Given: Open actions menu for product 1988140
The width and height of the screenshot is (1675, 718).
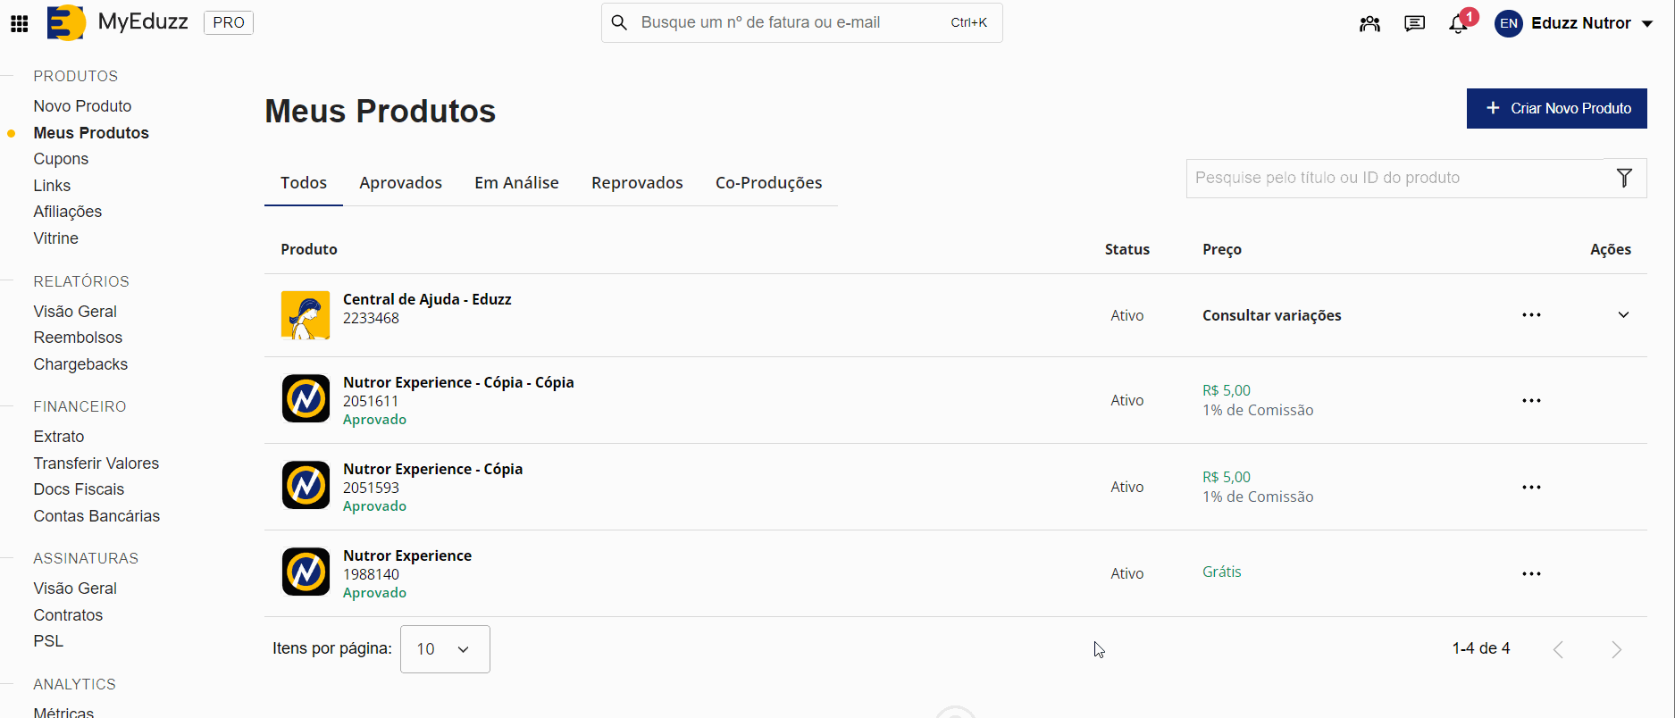Looking at the screenshot, I should [1531, 574].
